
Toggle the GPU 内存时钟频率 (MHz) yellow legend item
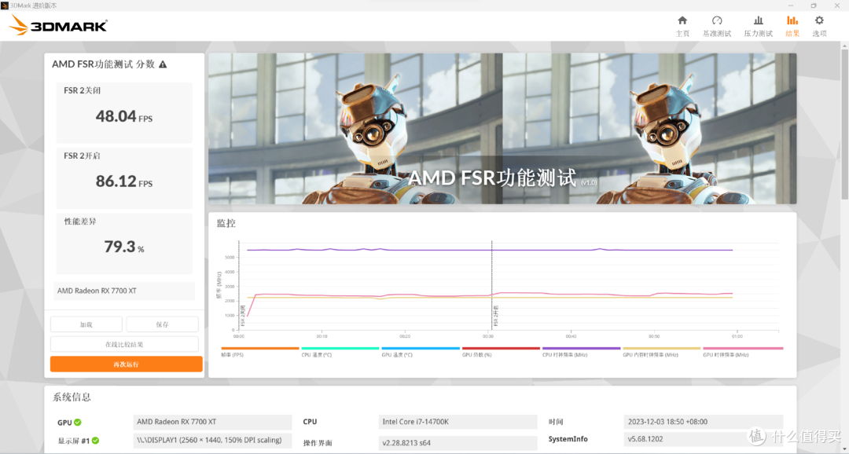pos(662,352)
